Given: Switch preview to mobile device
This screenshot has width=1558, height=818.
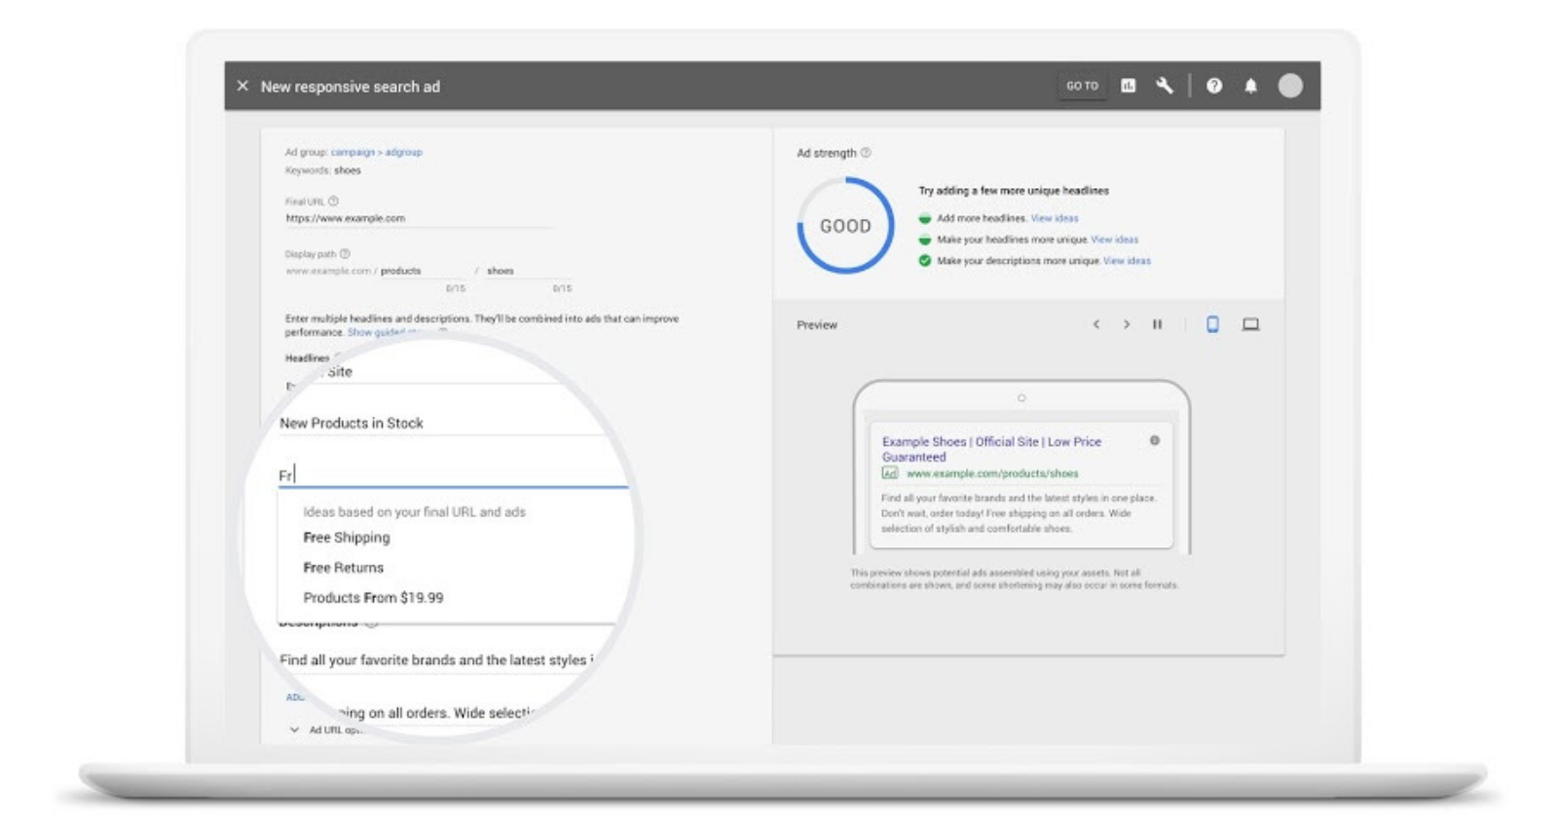Looking at the screenshot, I should (x=1212, y=324).
